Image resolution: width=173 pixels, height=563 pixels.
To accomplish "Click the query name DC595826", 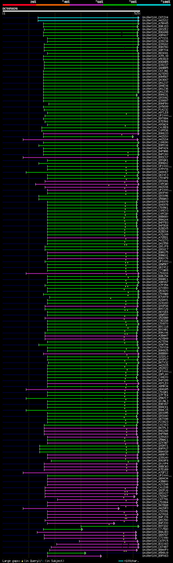I will pyautogui.click(x=10, y=9).
